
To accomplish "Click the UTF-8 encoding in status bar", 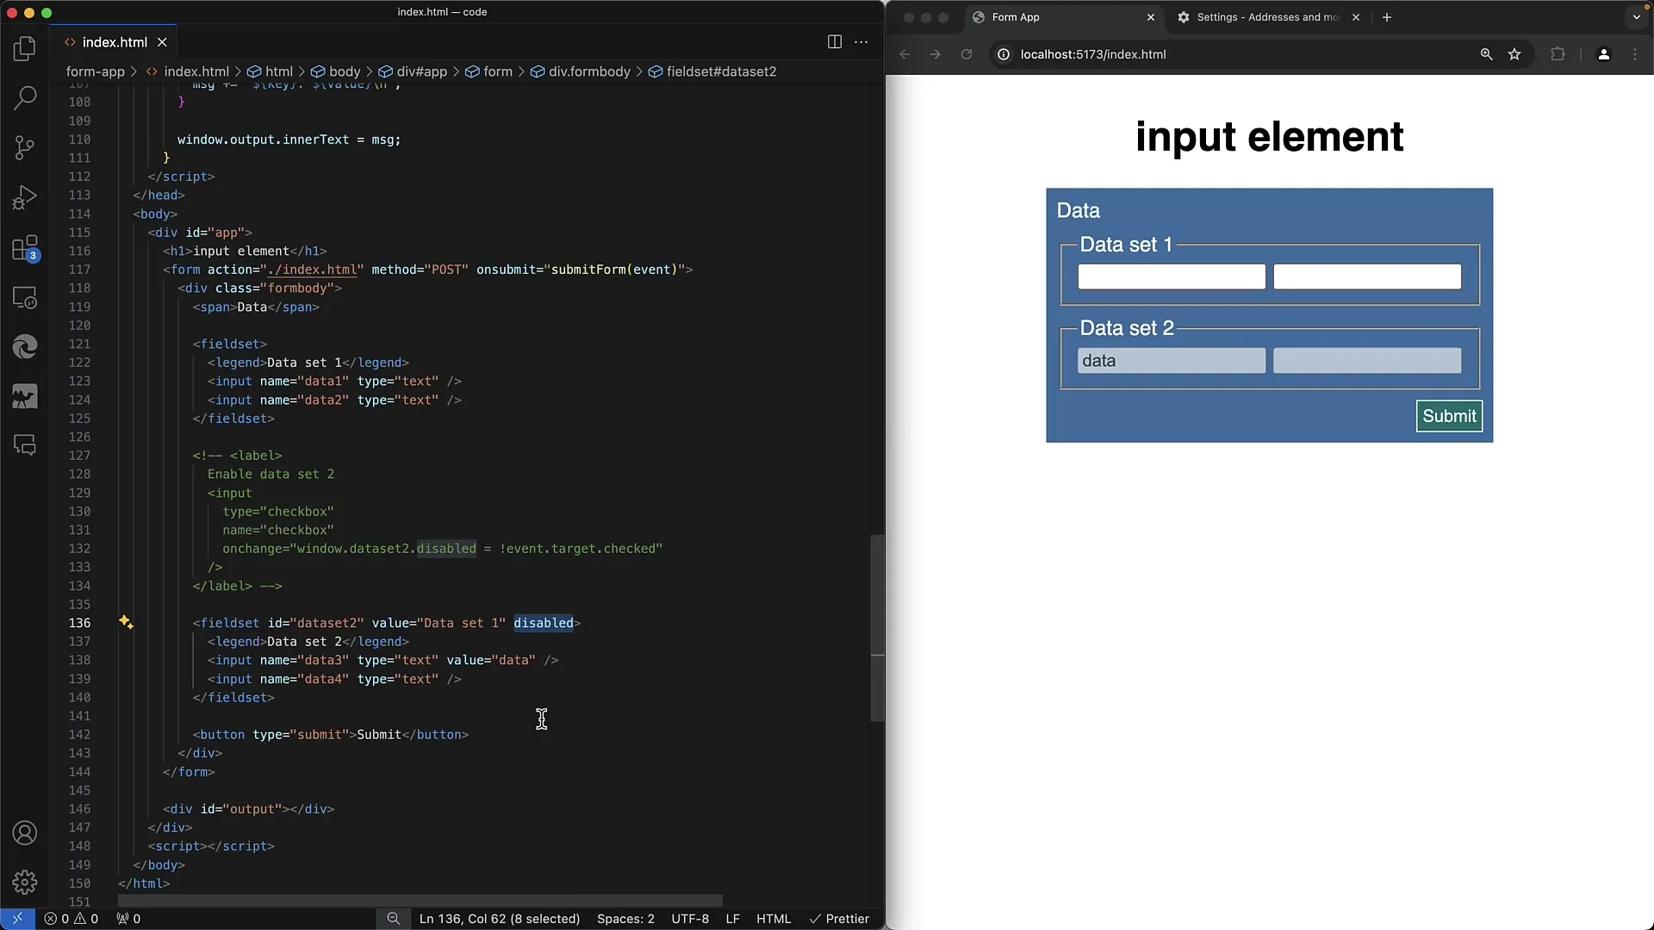I will click(x=691, y=919).
